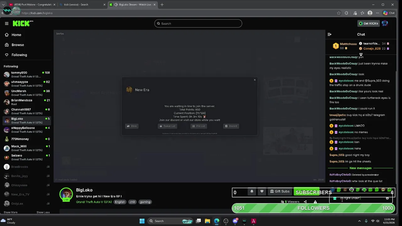Click the gift box icon in chat input
Screen dimensions: 402x226
click(335, 198)
